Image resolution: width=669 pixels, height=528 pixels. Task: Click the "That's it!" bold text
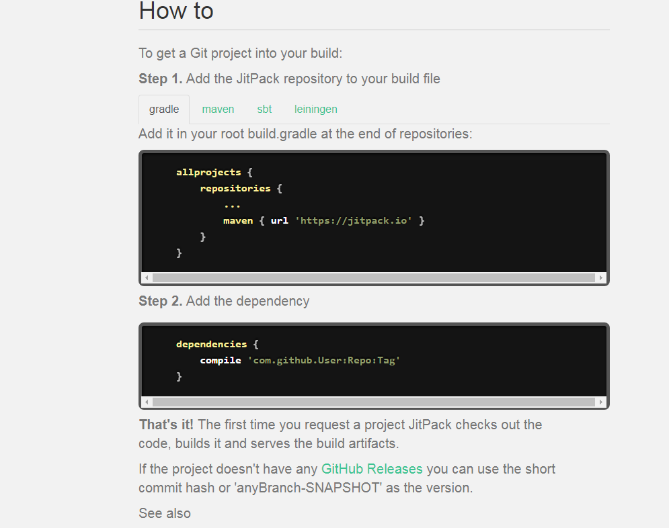[166, 425]
